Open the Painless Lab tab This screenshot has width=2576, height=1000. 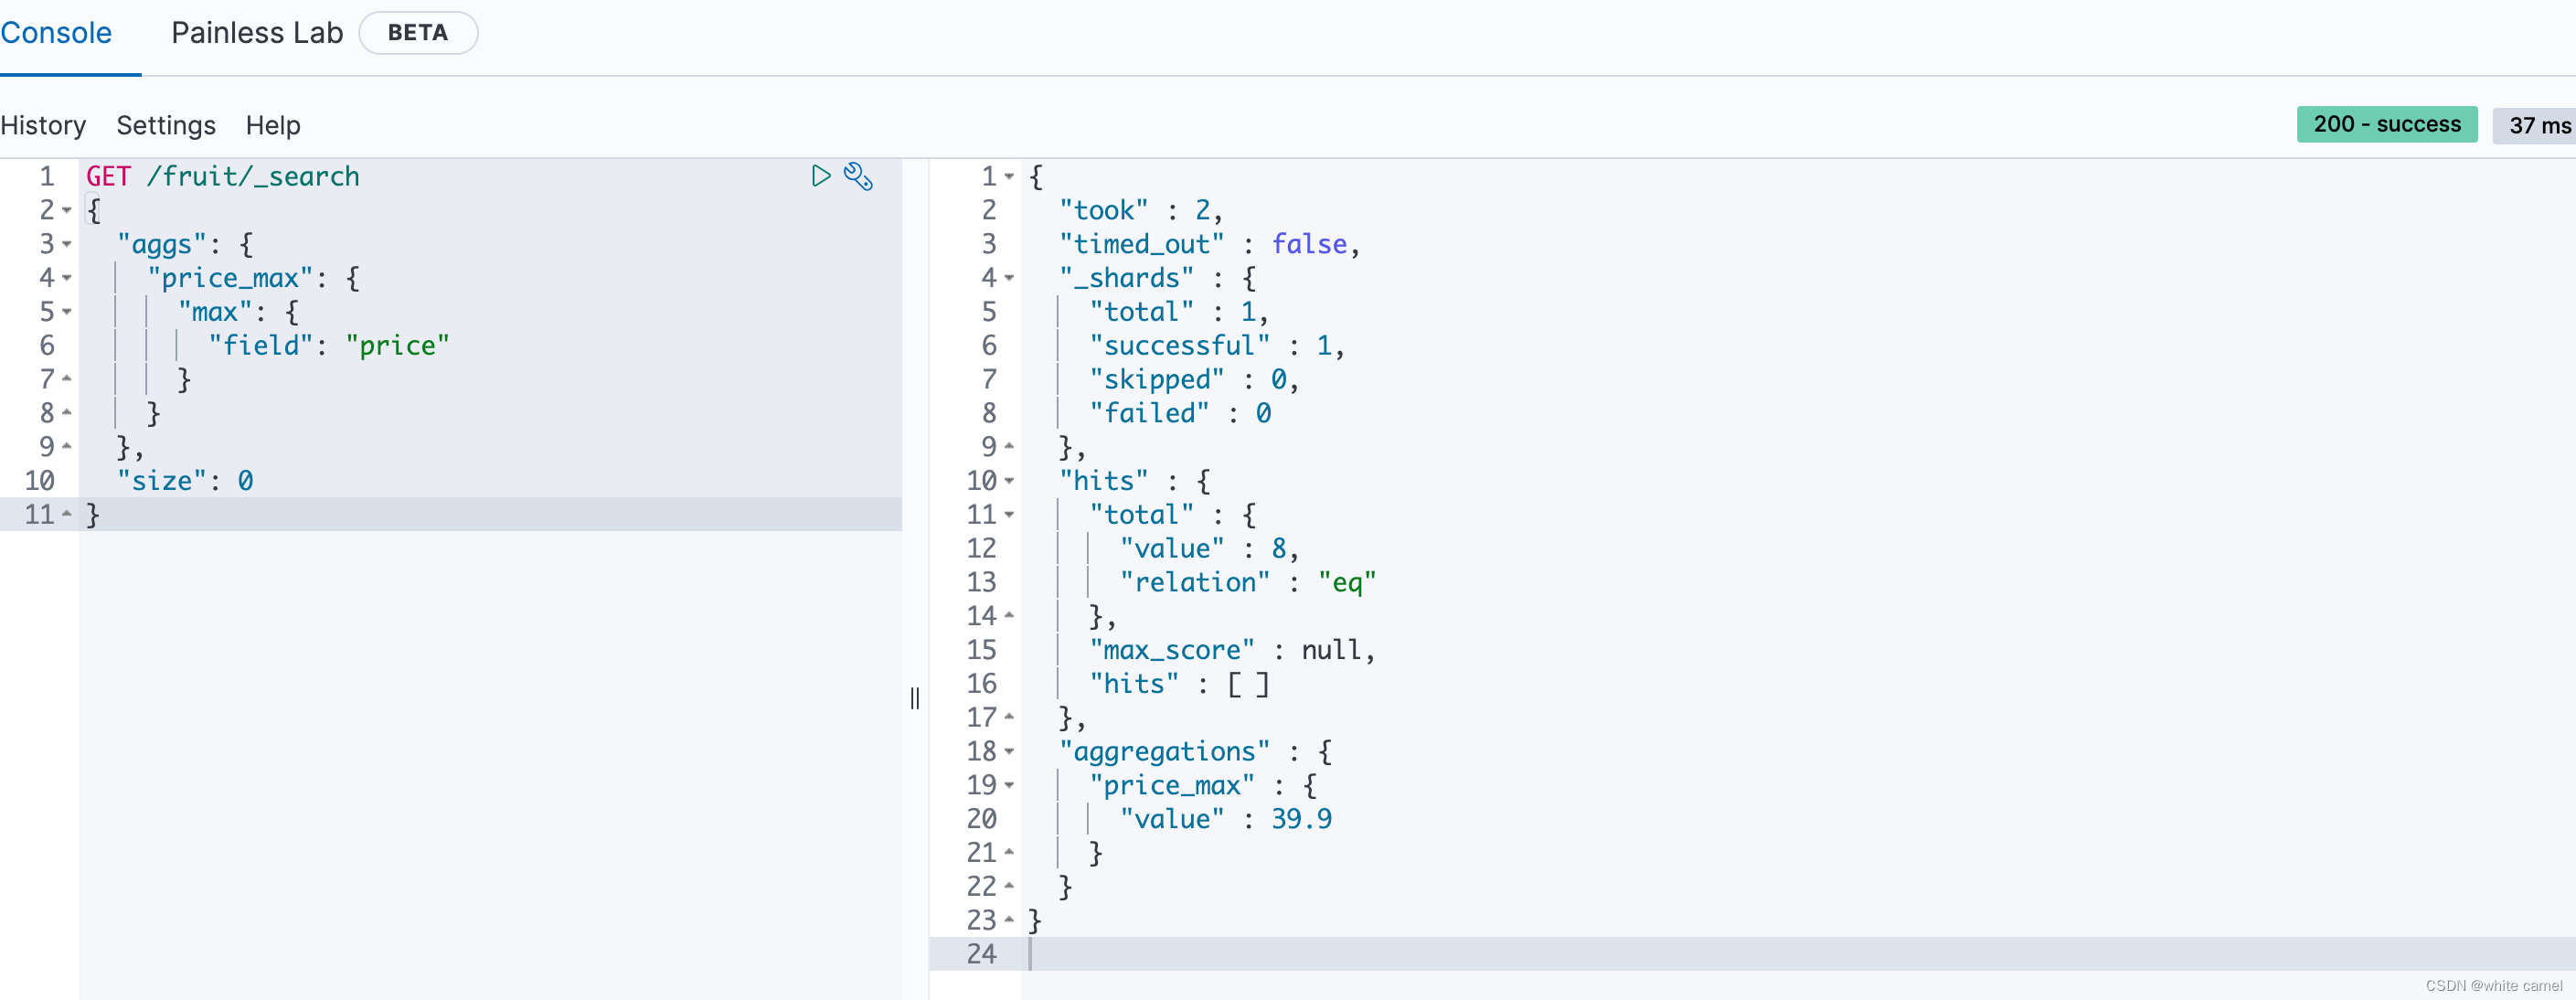tap(257, 33)
